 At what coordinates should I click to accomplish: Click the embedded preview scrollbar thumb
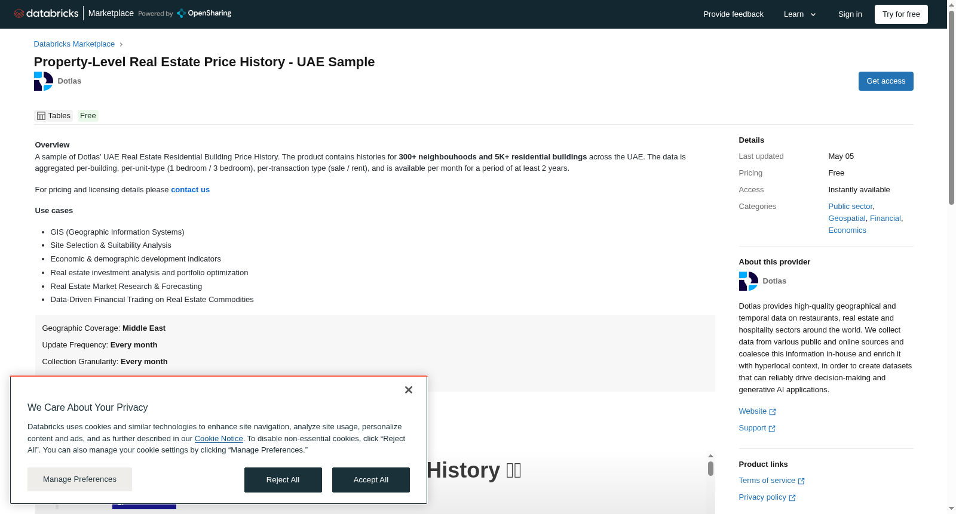pos(710,469)
